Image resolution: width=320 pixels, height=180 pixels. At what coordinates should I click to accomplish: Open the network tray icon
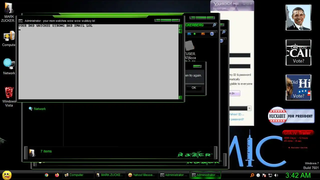(x=270, y=175)
